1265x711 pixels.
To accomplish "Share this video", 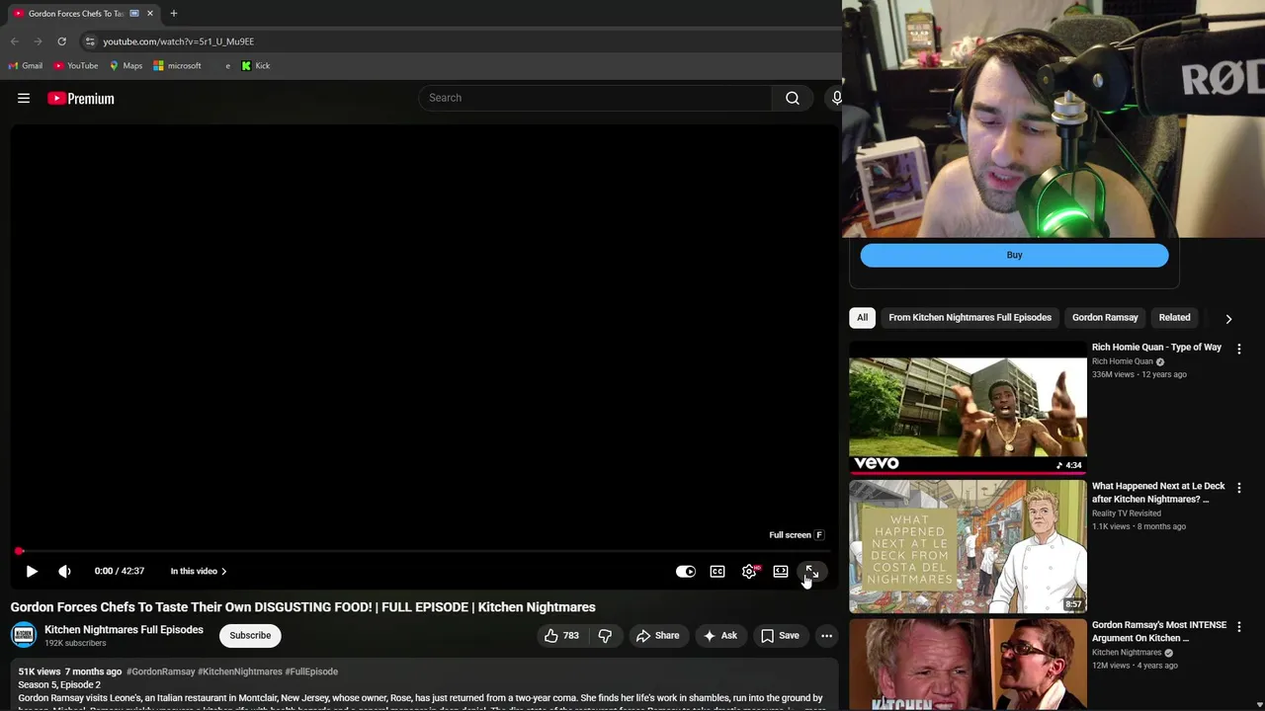I will pyautogui.click(x=657, y=636).
